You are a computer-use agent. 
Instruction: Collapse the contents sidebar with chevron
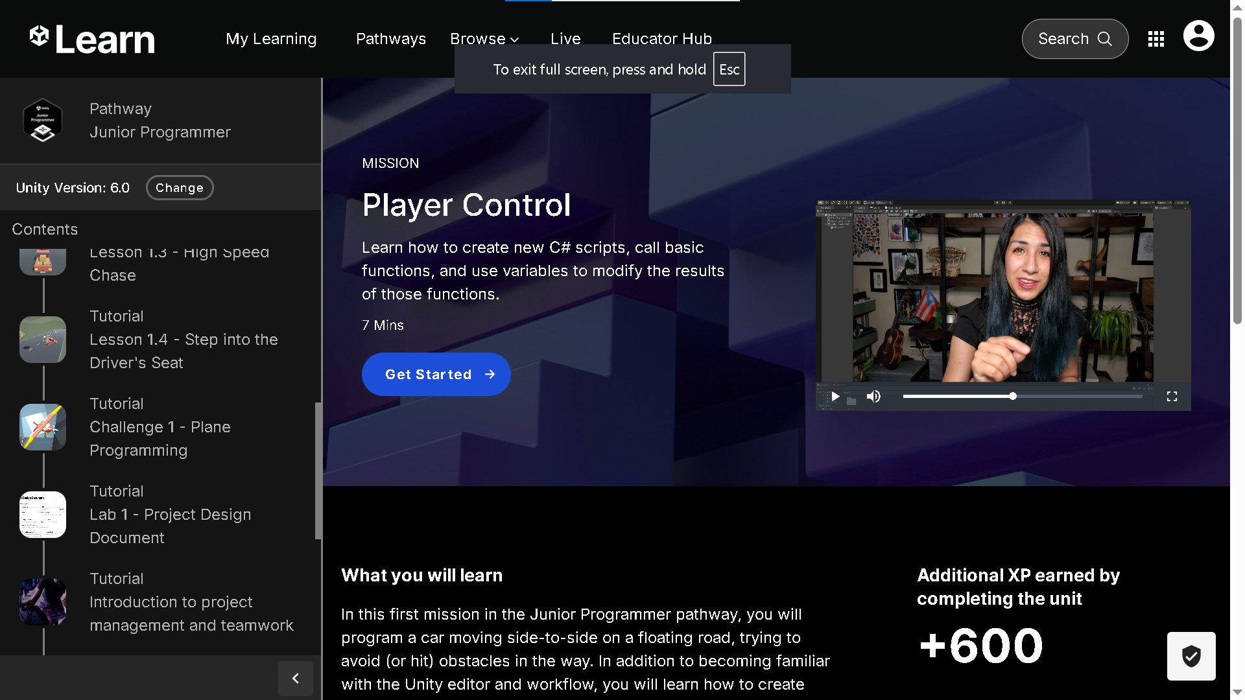[x=296, y=678]
